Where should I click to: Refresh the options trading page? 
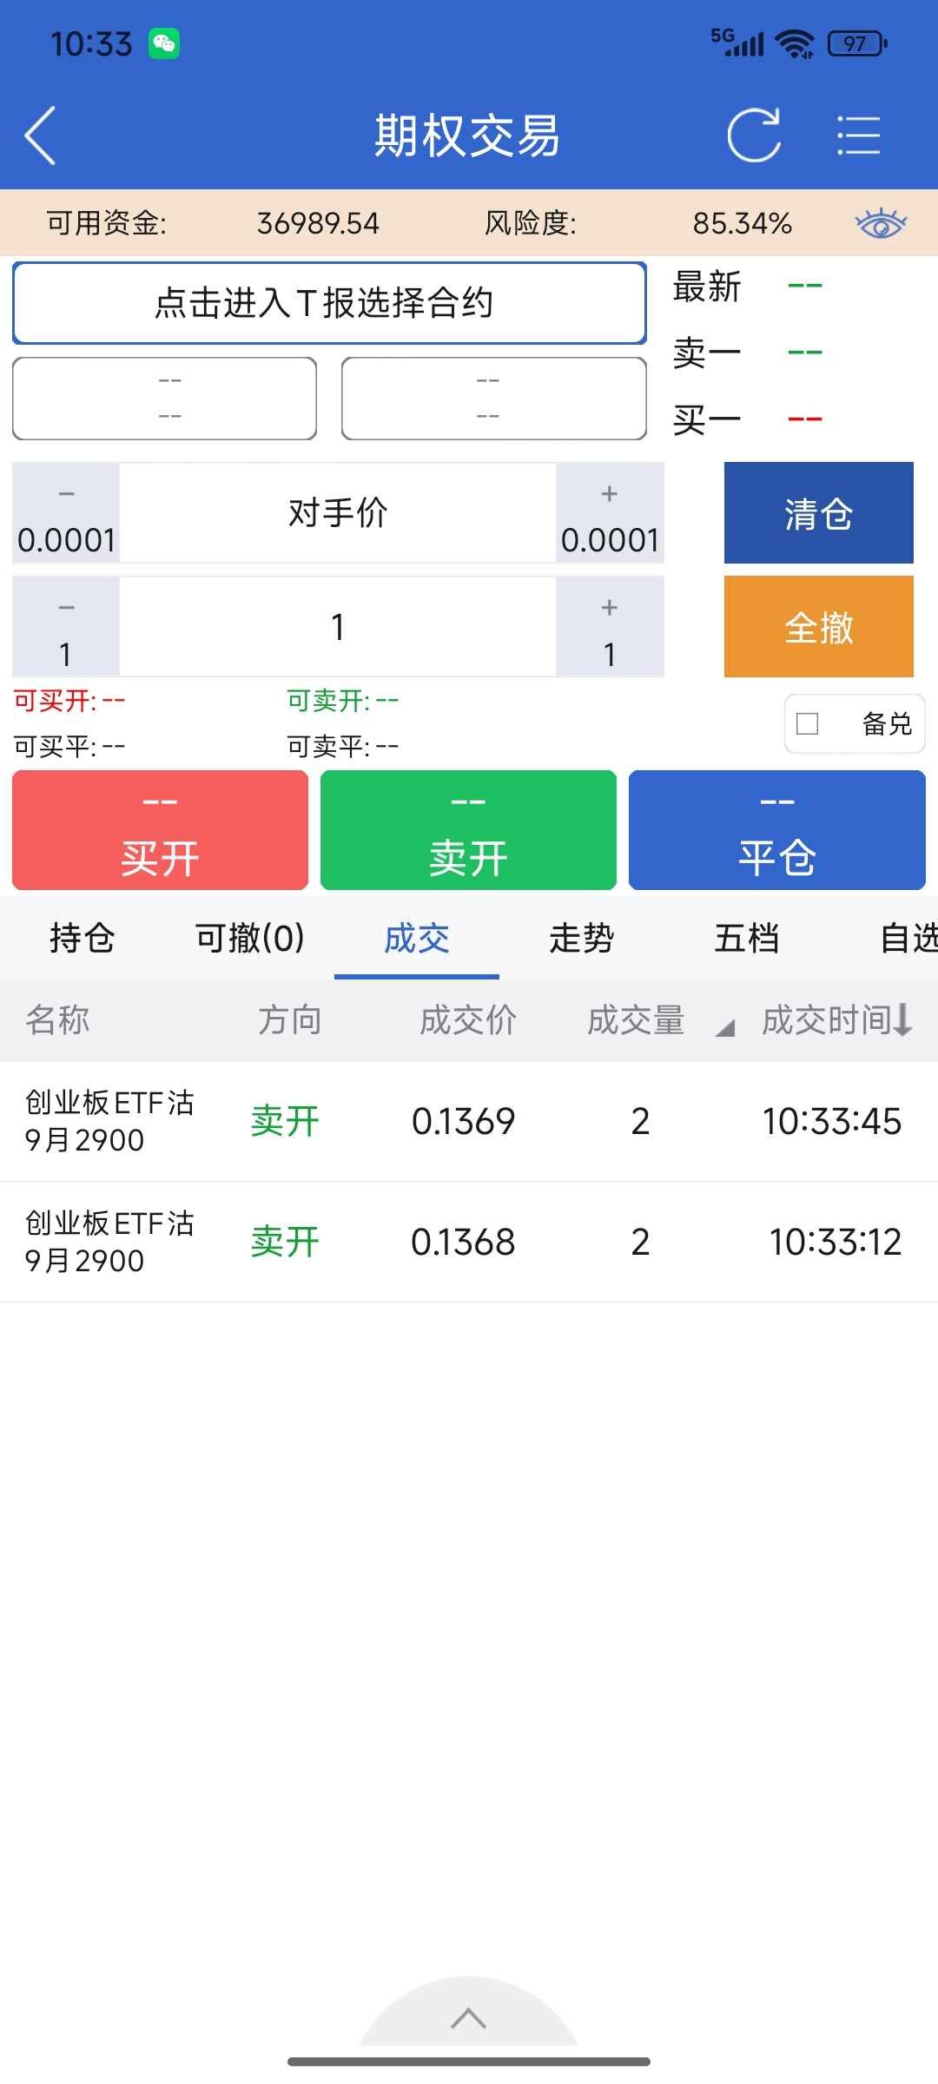coord(754,135)
